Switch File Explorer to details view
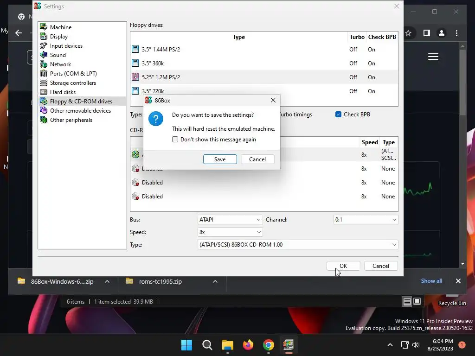Image resolution: width=475 pixels, height=356 pixels. pyautogui.click(x=407, y=301)
